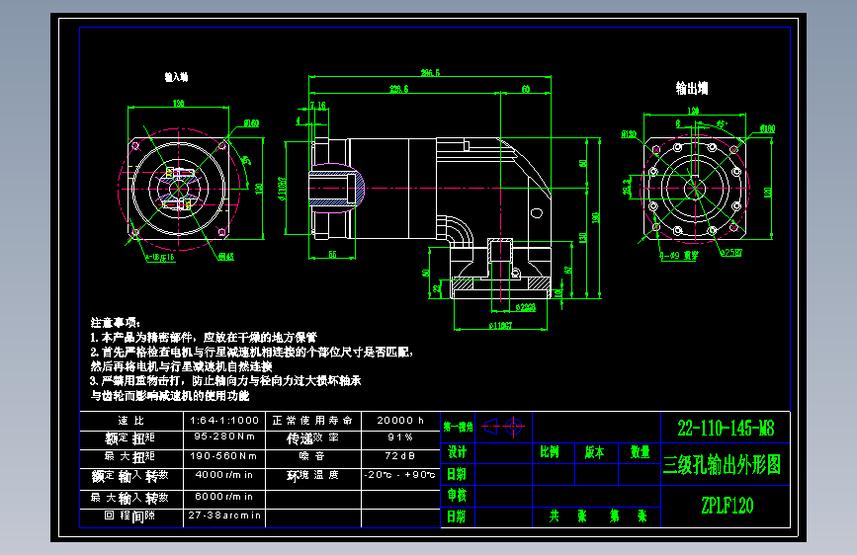The image size is (857, 555).
Task: Select the backlash value '27-38arcmin'
Action: tap(224, 515)
